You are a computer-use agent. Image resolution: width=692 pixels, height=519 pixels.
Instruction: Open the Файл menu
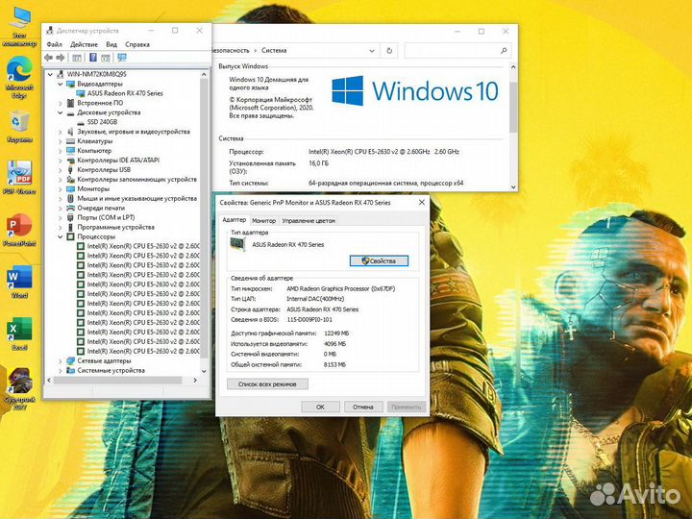pos(54,44)
